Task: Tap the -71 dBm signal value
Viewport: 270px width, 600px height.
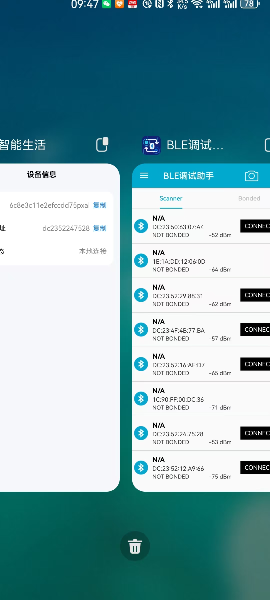Action: [220, 407]
